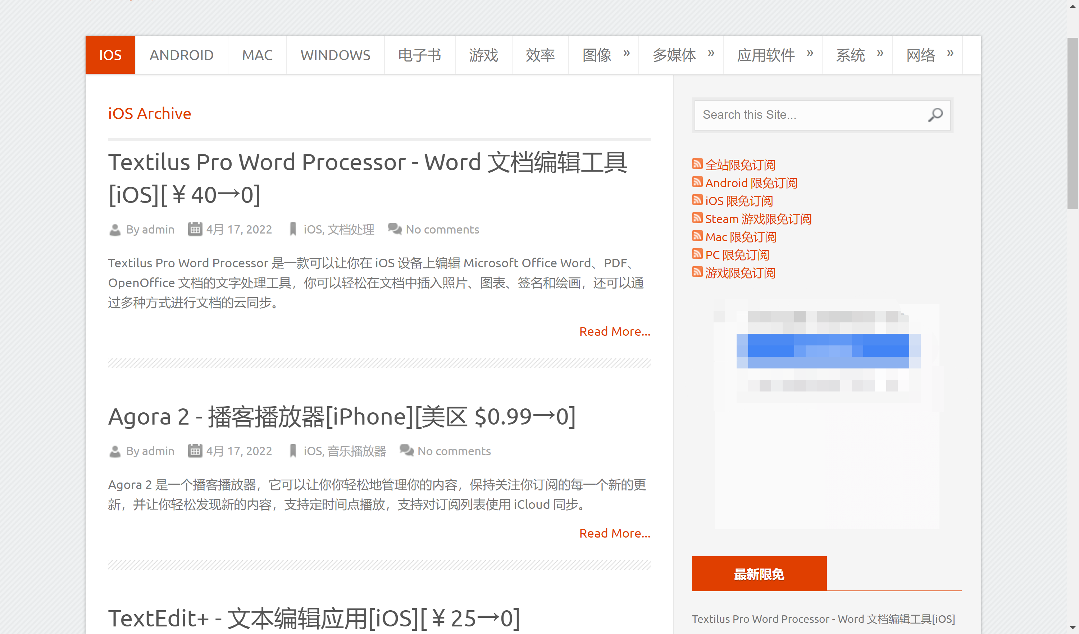
Task: Click RSS icon beside PC 限免订阅
Action: 697,254
